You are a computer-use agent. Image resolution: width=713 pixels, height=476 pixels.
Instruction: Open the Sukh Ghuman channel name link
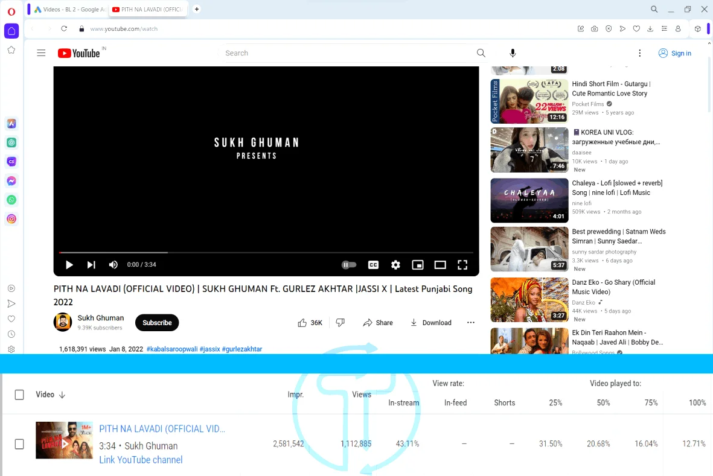(100, 318)
